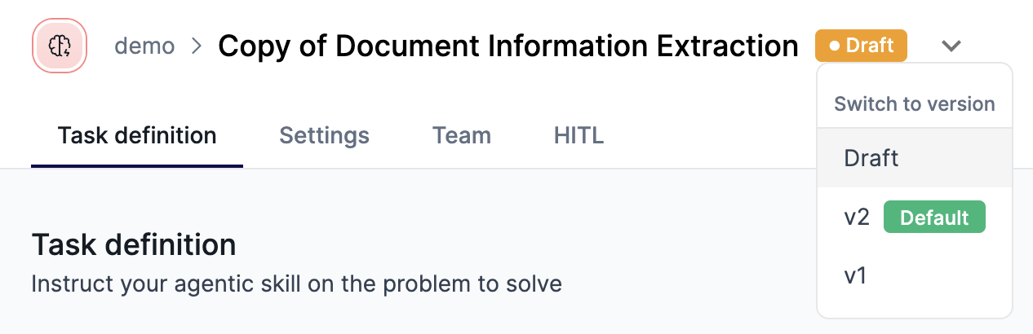Click the Task definition section heading
Screen dimensions: 1033x334
point(134,244)
